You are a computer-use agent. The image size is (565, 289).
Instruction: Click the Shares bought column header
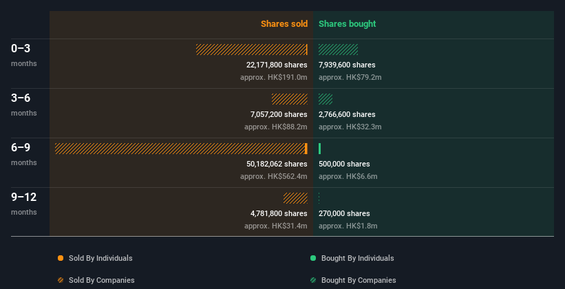(x=347, y=24)
